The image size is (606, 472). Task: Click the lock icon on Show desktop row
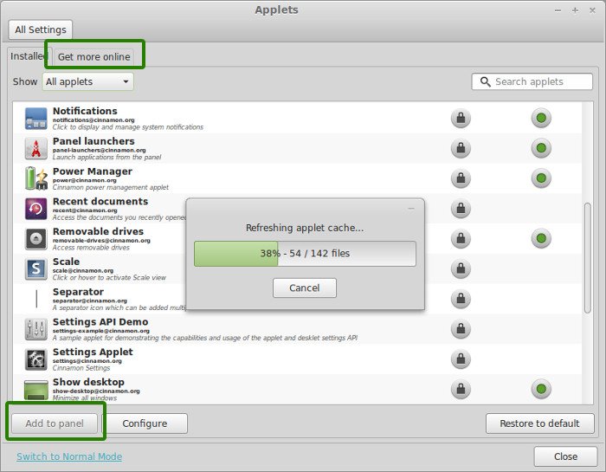tap(461, 389)
